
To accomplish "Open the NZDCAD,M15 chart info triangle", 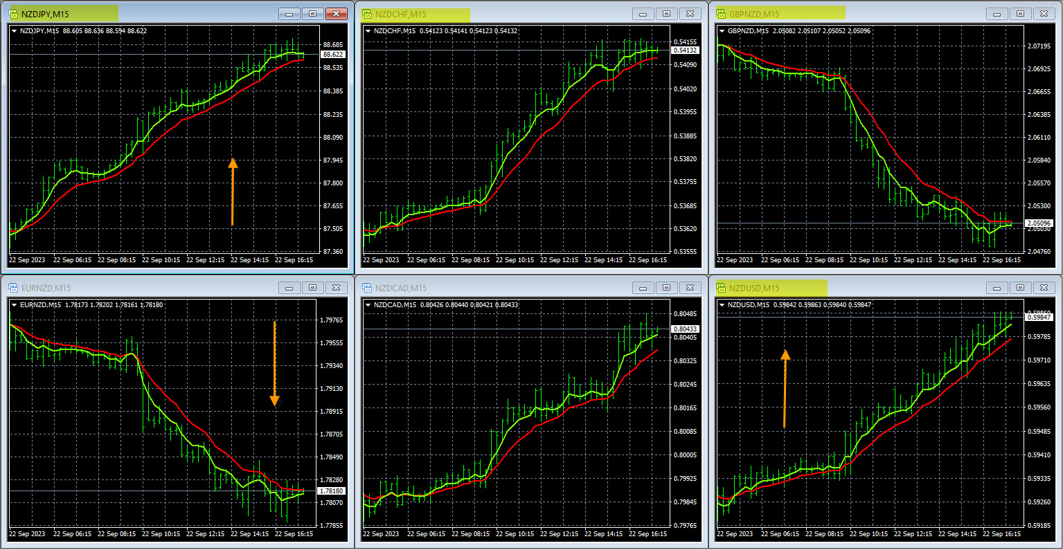I will tap(368, 305).
